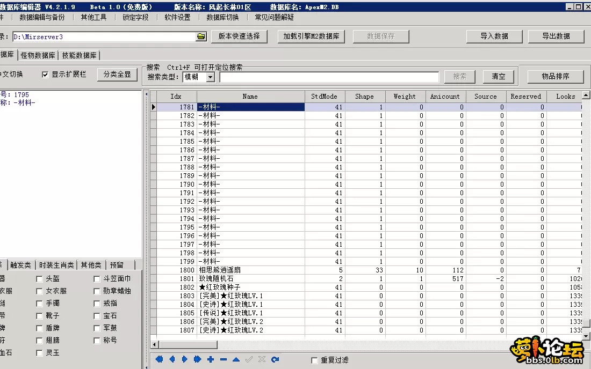591x369 pixels.
Task: Refresh data with the curved arrow icon
Action: click(x=275, y=359)
